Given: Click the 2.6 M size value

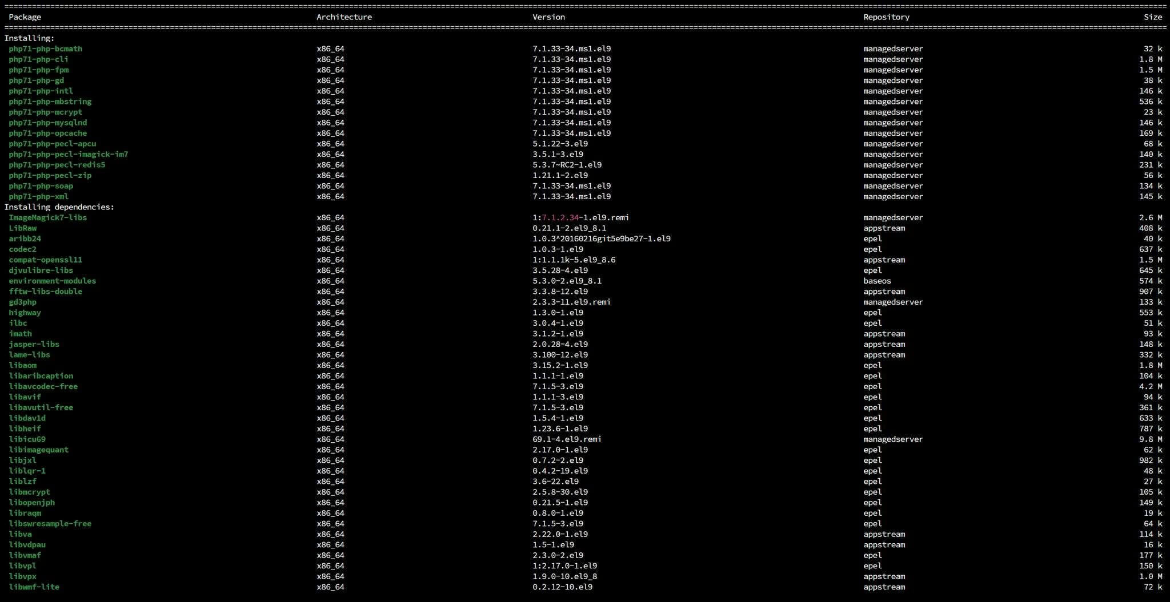Looking at the screenshot, I should 1151,218.
